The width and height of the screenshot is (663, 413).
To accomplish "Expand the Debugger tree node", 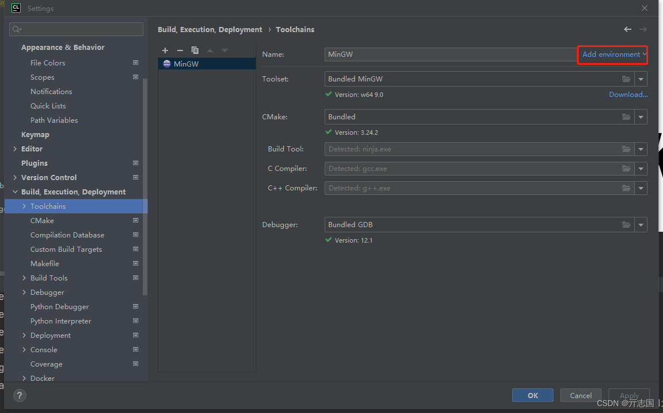I will [x=24, y=292].
